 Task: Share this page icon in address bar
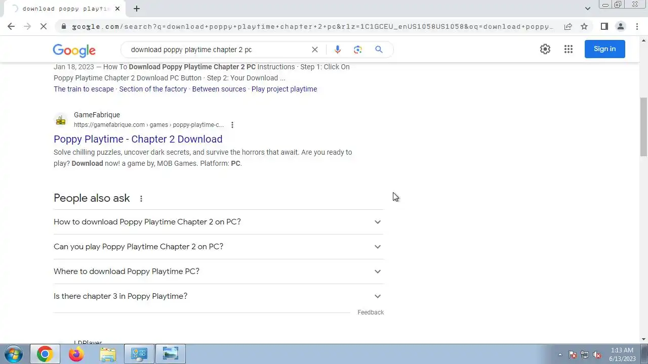pos(568,26)
